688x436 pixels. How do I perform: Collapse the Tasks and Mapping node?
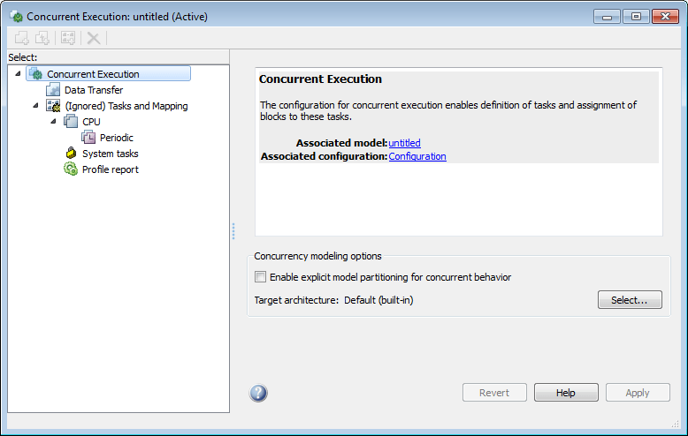(x=35, y=105)
